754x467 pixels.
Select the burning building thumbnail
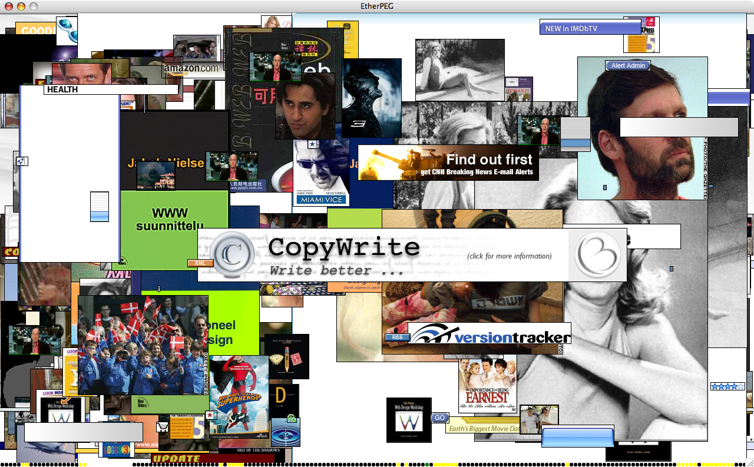[x=156, y=176]
